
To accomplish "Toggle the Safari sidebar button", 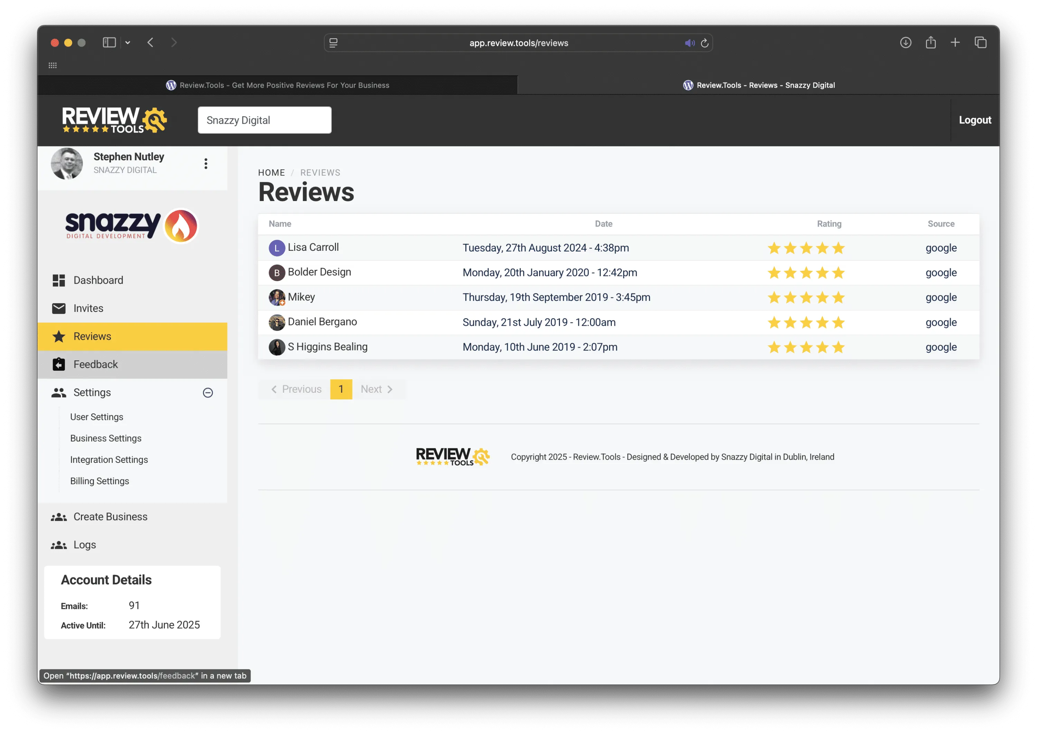I will point(109,43).
